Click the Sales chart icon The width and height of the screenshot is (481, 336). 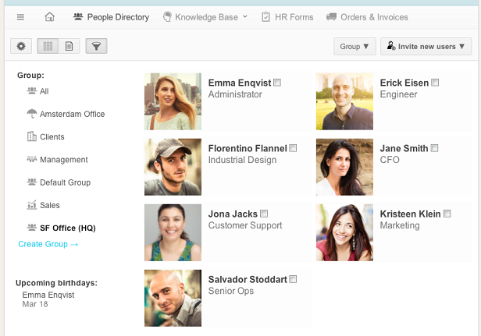click(x=32, y=204)
